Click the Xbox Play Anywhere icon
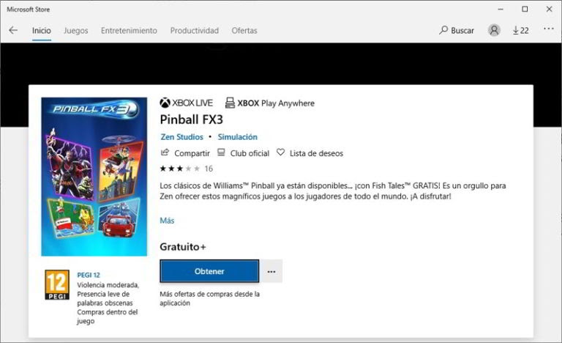The image size is (562, 343). point(230,103)
